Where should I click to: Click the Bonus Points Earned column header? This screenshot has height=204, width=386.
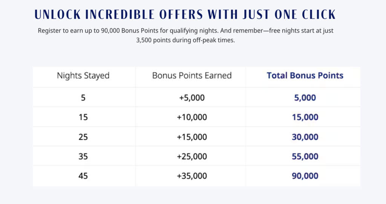pyautogui.click(x=192, y=76)
